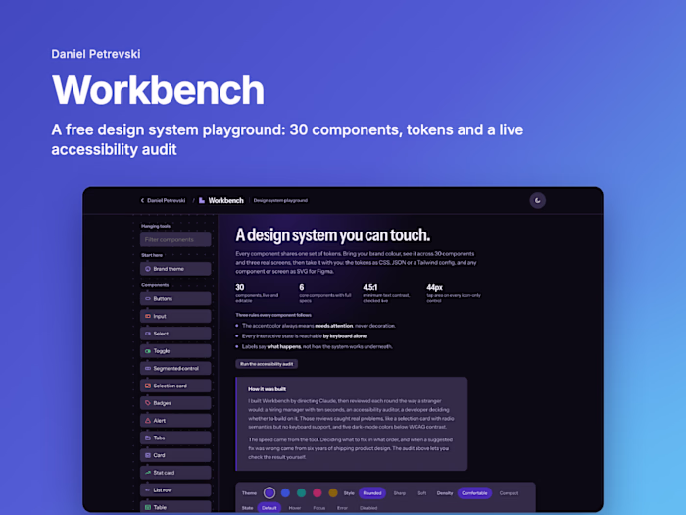Image resolution: width=686 pixels, height=515 pixels.
Task: Open Buttons component via its pill icon
Action: click(148, 298)
